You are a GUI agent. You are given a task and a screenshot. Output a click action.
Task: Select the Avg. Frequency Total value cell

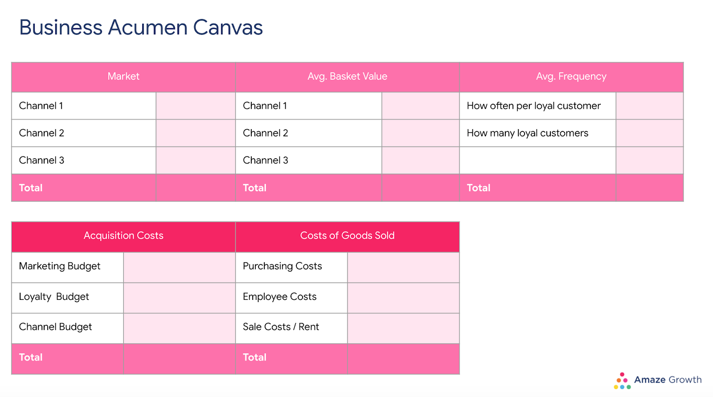pyautogui.click(x=650, y=188)
